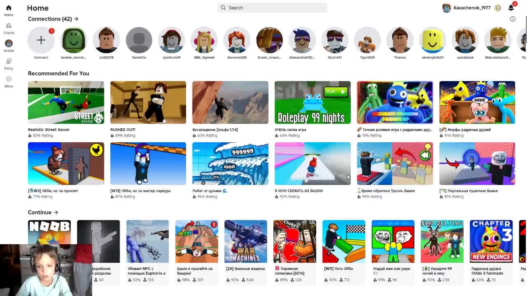Open Jeremy60601 friend avatar

pyautogui.click(x=432, y=40)
